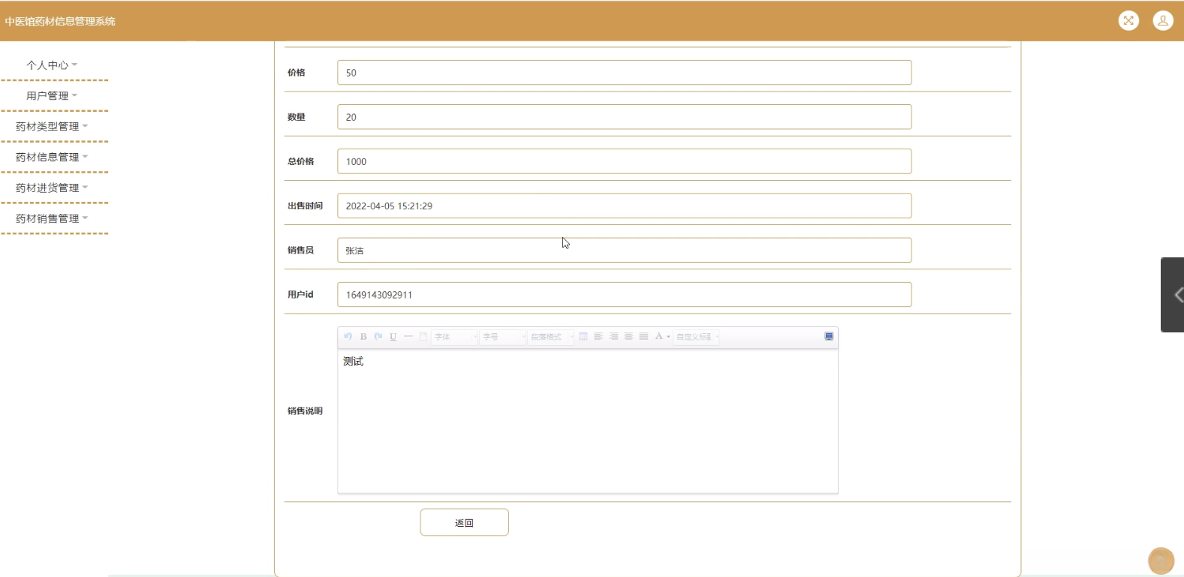The image size is (1184, 577).
Task: Click the 数量 label
Action: [297, 117]
